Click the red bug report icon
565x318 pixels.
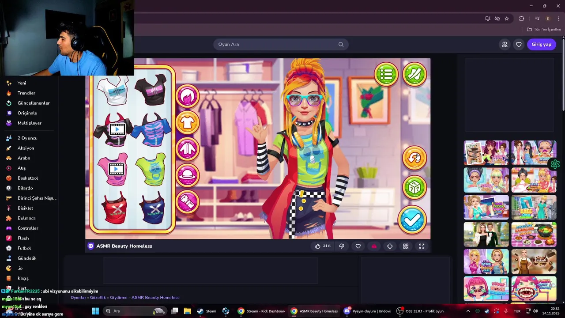pos(374,246)
